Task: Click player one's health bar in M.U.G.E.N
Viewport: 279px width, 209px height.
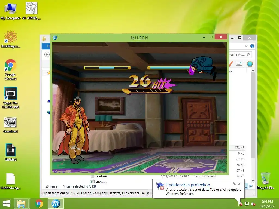Action: 107,68
